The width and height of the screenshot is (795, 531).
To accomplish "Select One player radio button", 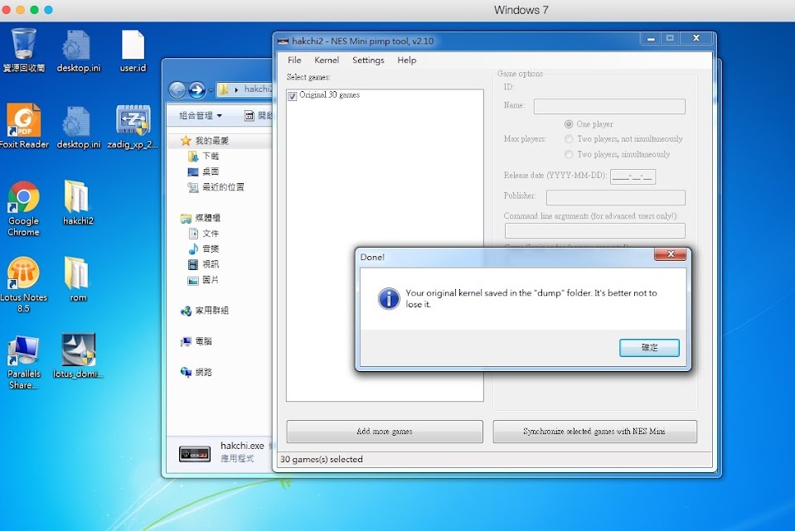I will [569, 124].
